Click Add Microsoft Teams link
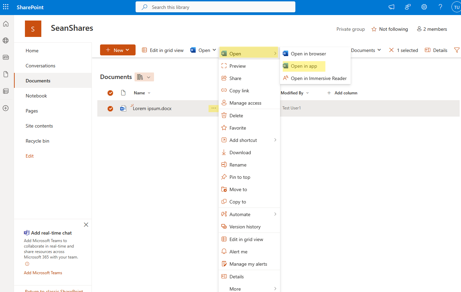This screenshot has height=292, width=461. click(x=43, y=273)
